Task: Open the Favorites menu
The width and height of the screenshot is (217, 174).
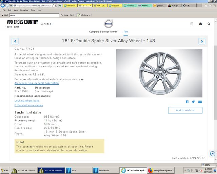Action: tap(24, 10)
